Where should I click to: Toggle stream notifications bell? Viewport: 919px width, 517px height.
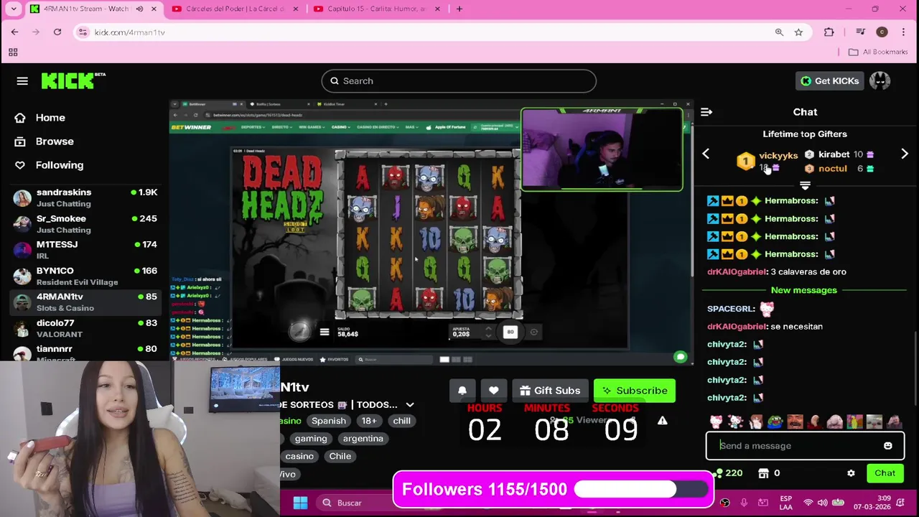tap(462, 391)
